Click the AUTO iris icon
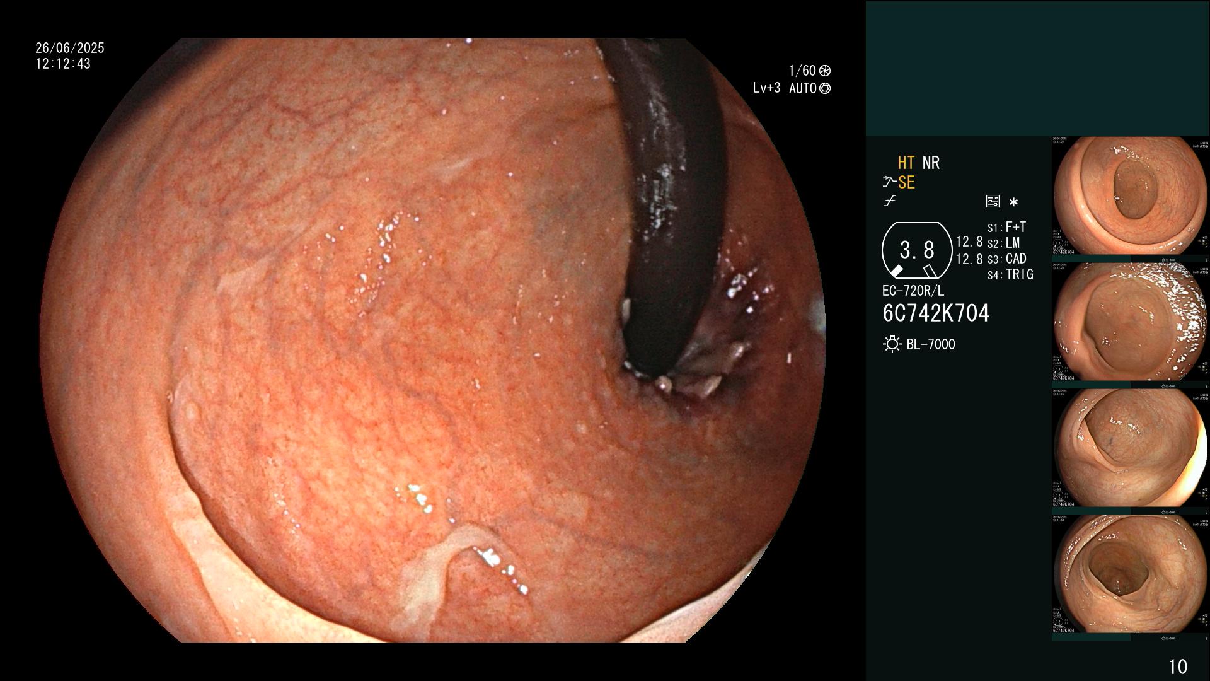This screenshot has height=681, width=1210. (825, 88)
